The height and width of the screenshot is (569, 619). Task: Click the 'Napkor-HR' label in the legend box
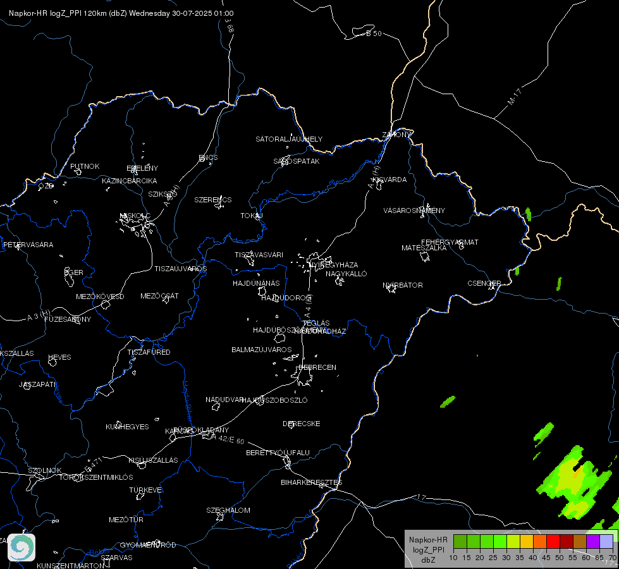pos(428,540)
